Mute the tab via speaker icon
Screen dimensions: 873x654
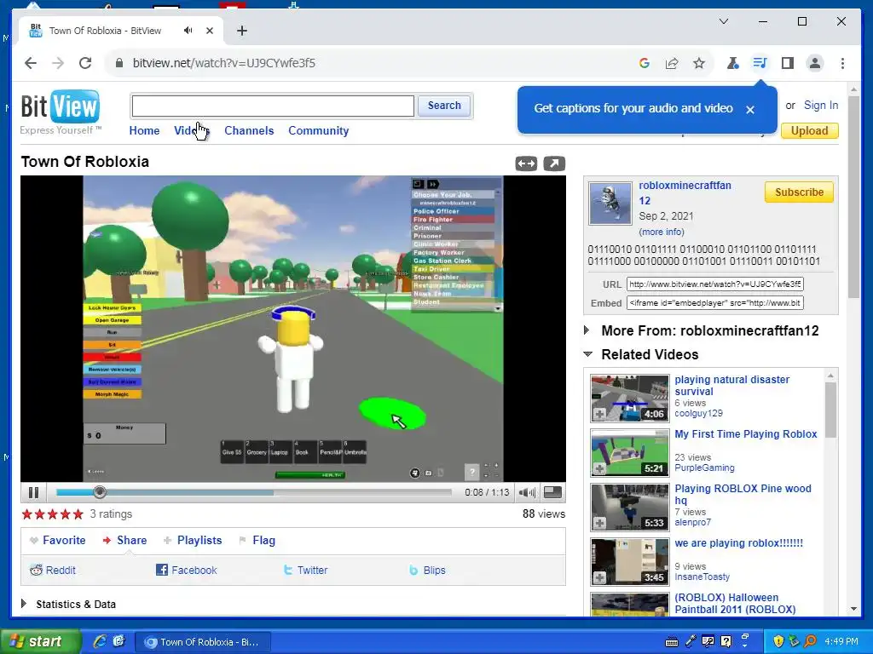(188, 31)
